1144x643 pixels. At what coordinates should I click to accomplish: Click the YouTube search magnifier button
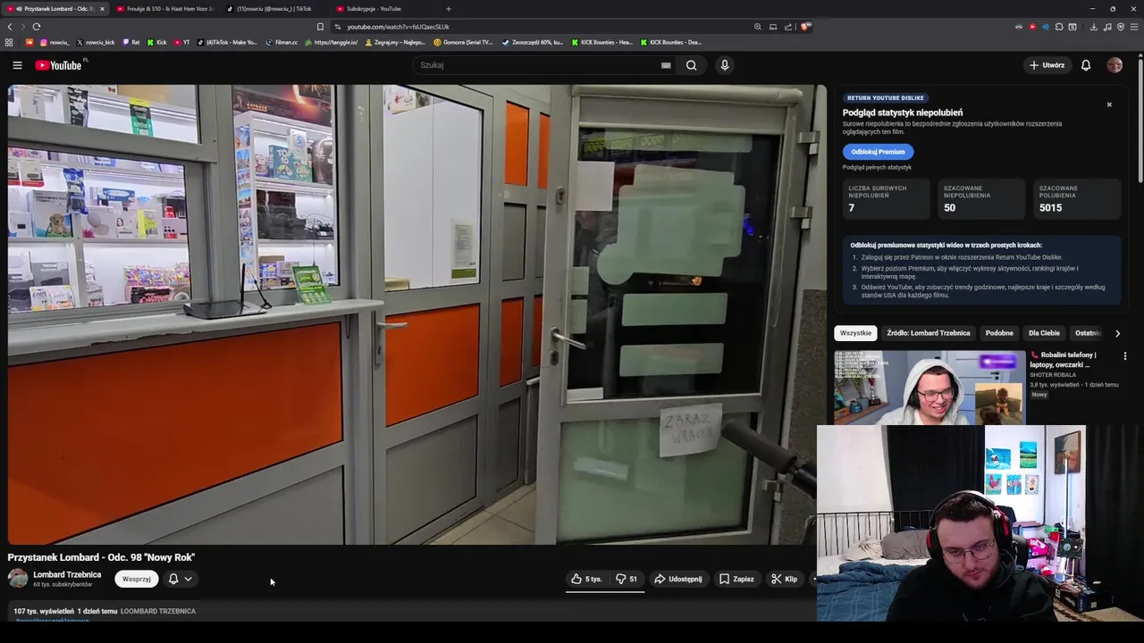[691, 65]
